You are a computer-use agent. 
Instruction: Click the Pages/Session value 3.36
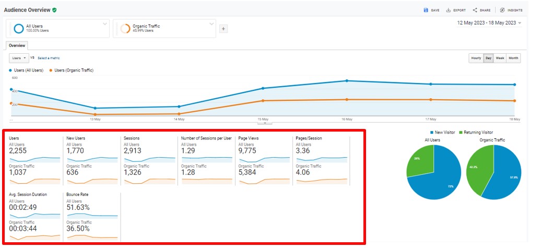click(x=303, y=151)
